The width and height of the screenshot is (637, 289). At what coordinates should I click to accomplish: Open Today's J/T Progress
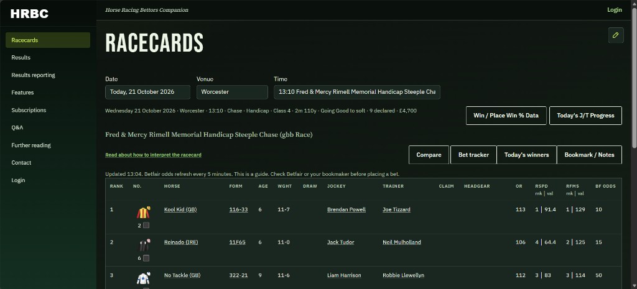point(585,116)
